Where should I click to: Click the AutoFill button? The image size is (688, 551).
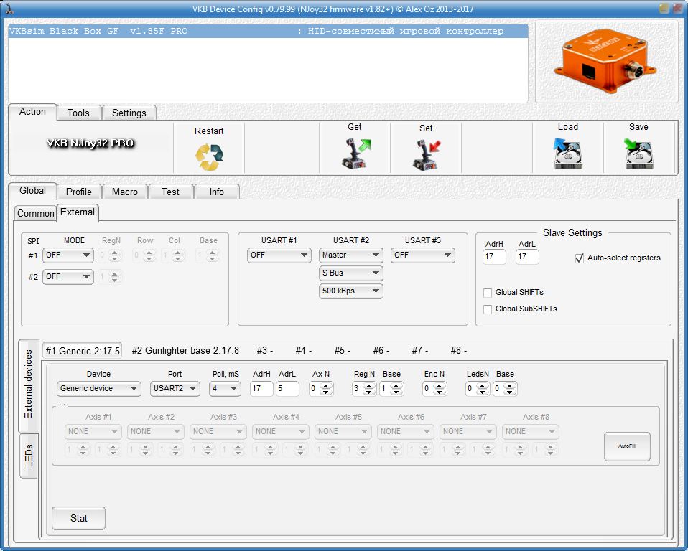click(627, 446)
